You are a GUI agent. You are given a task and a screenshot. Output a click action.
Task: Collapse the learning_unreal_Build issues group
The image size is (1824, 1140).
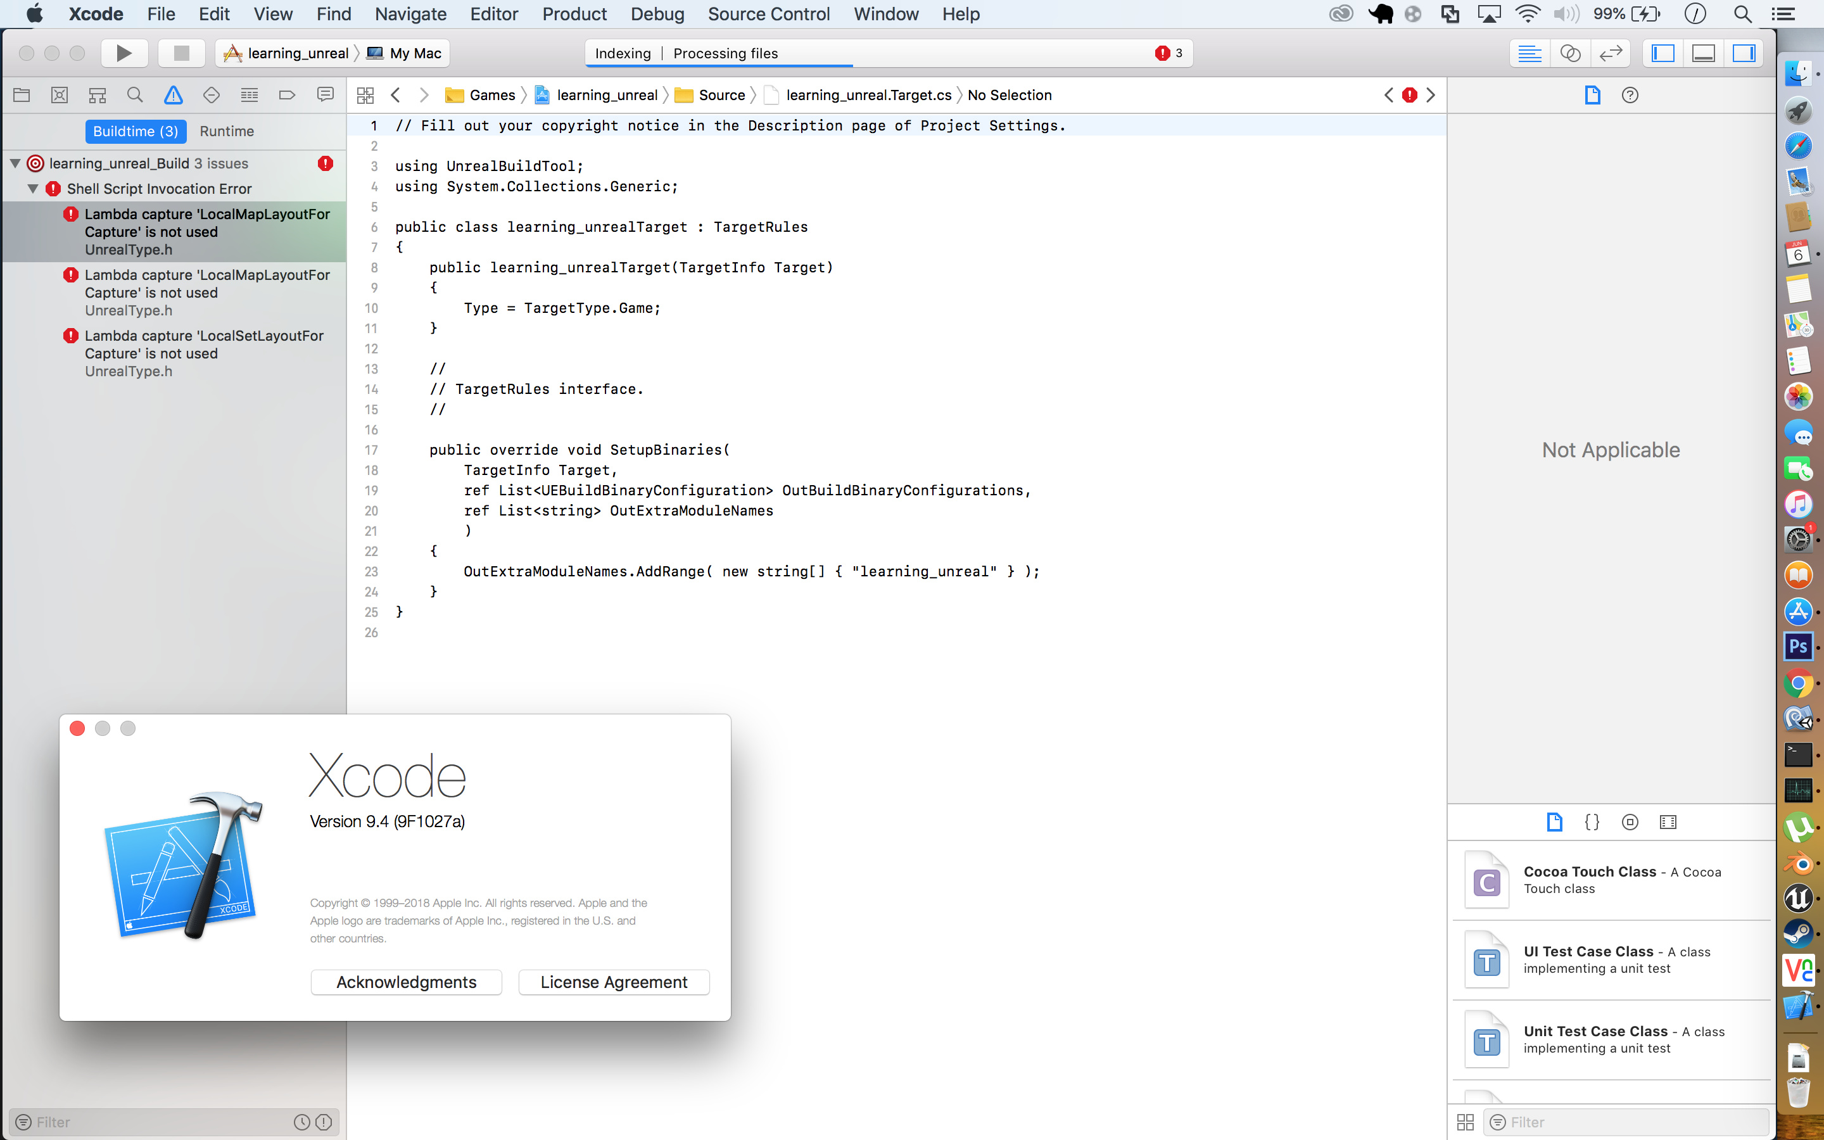15,163
